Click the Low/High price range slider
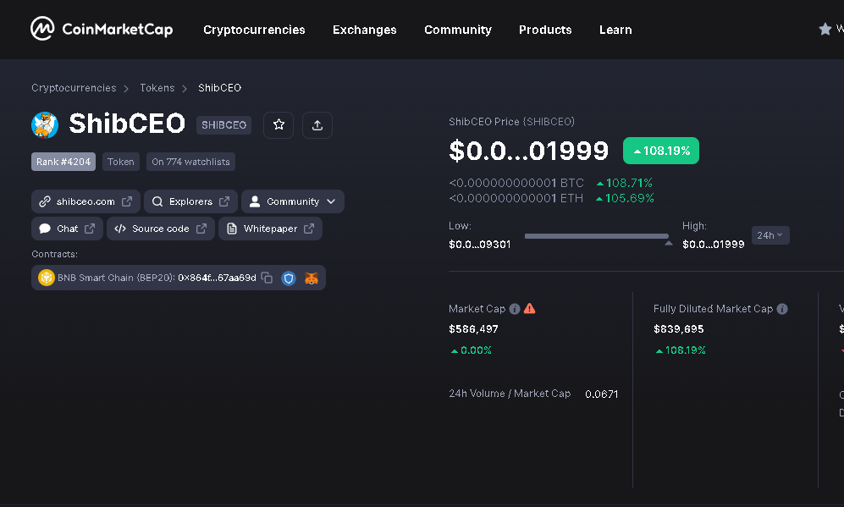 click(597, 236)
